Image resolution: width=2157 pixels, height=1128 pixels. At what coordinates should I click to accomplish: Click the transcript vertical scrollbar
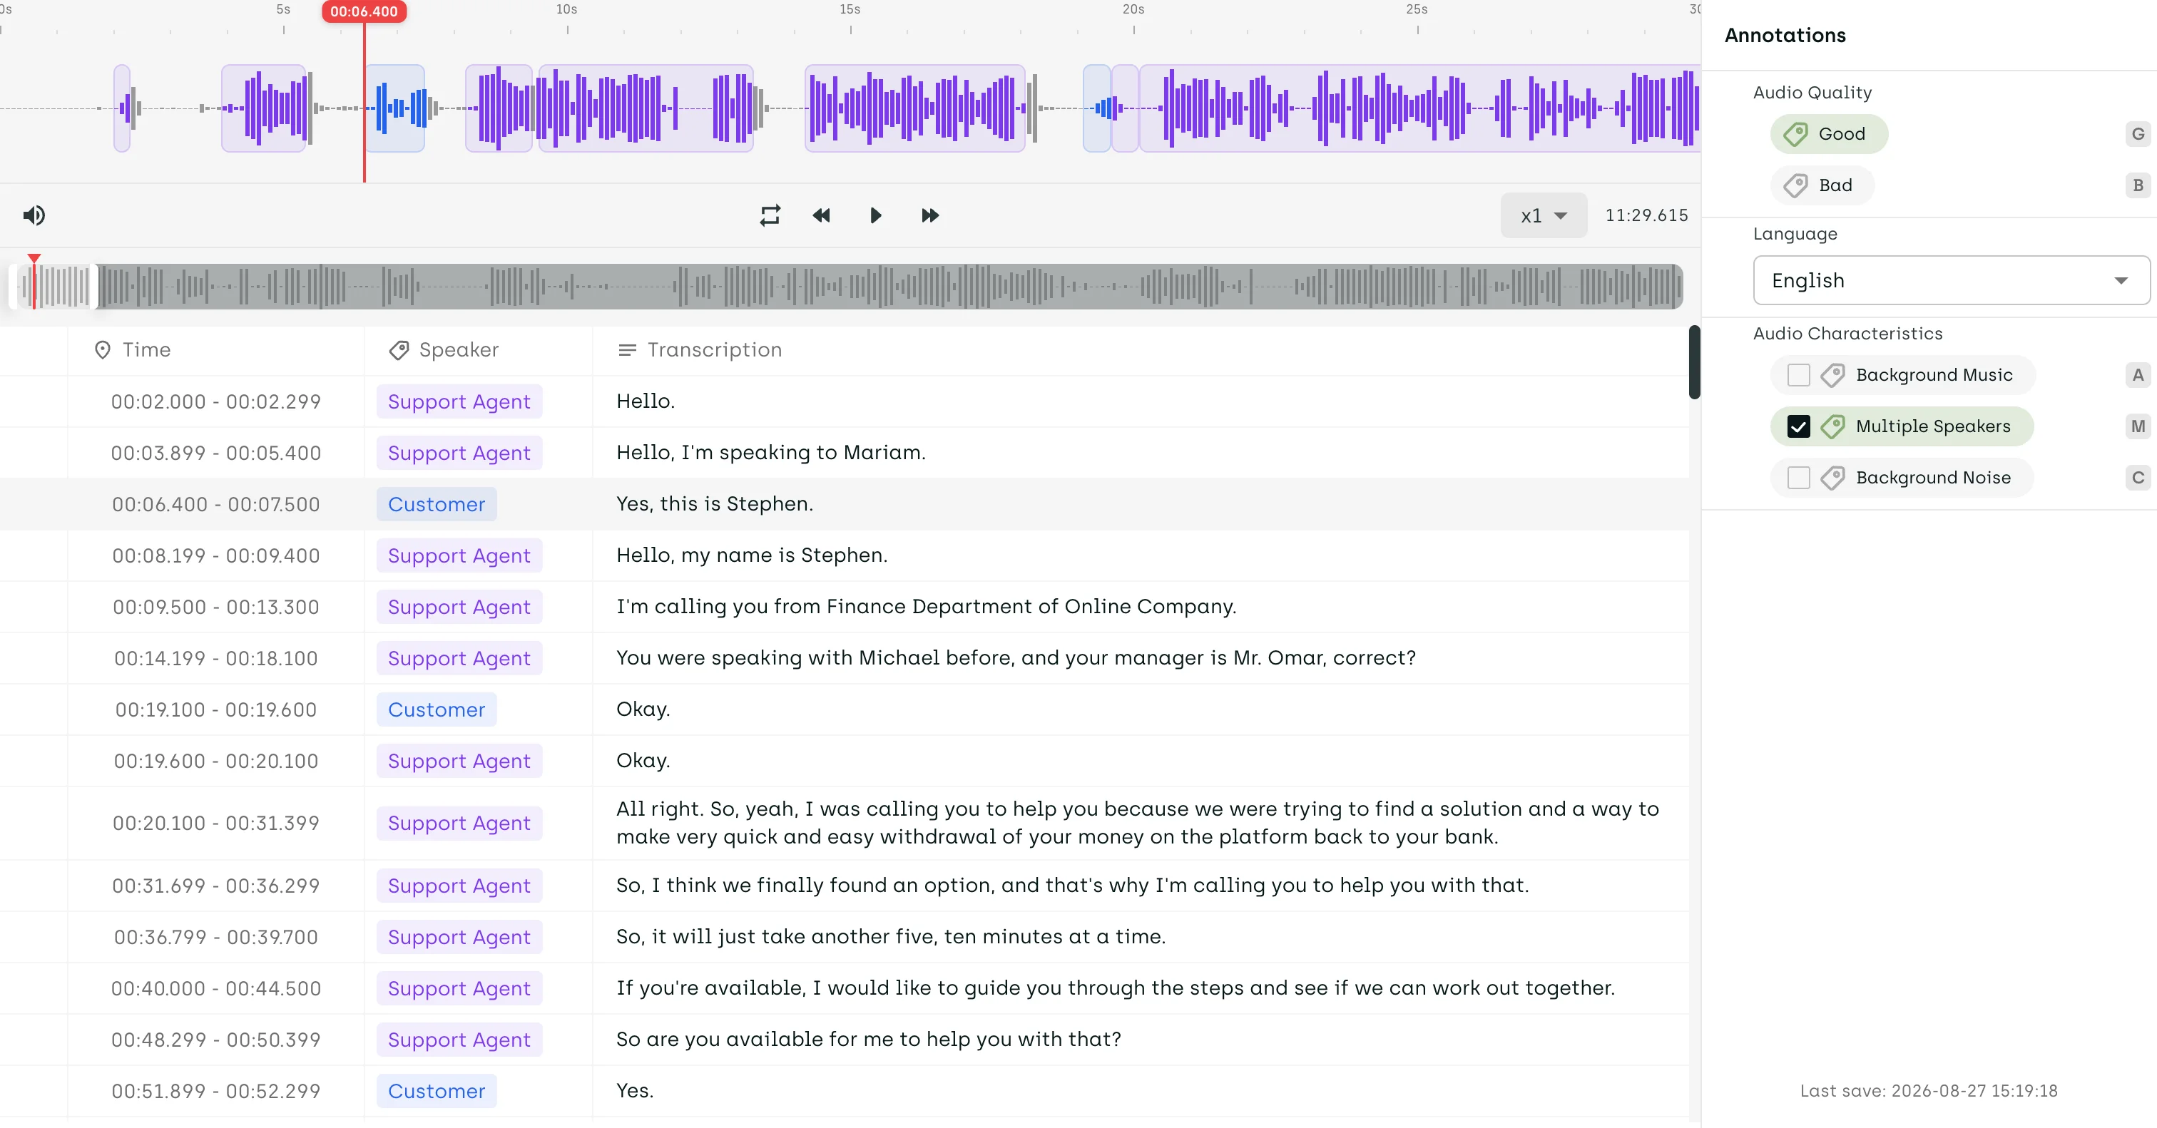(1694, 362)
